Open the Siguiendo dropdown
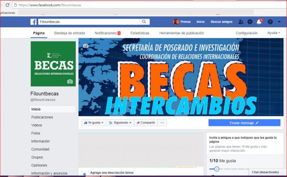 point(120,122)
